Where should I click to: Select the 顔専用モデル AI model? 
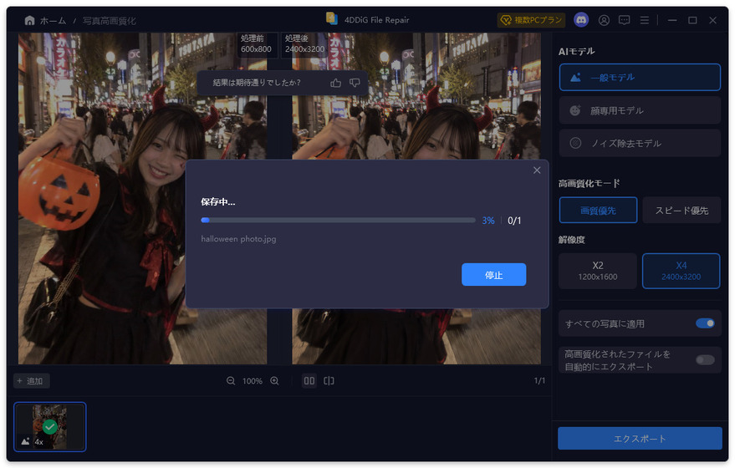(x=640, y=110)
